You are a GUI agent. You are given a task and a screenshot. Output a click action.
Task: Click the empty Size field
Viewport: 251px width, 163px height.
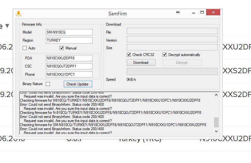point(172,47)
